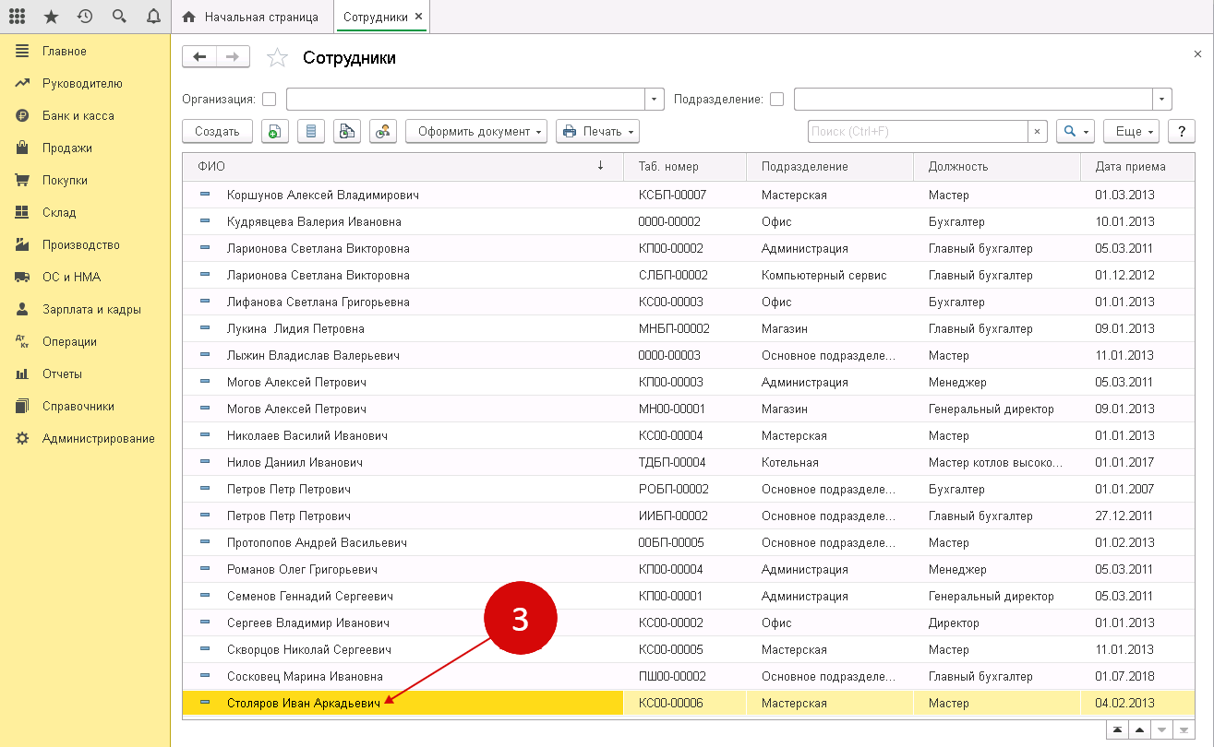Select the row Кудрявцева Валерия Ивановна

pos(688,221)
